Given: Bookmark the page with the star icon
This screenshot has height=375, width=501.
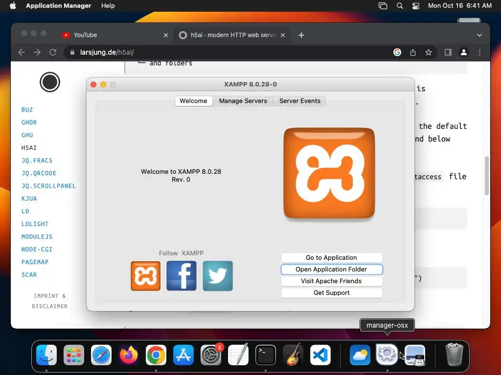Looking at the screenshot, I should [429, 52].
